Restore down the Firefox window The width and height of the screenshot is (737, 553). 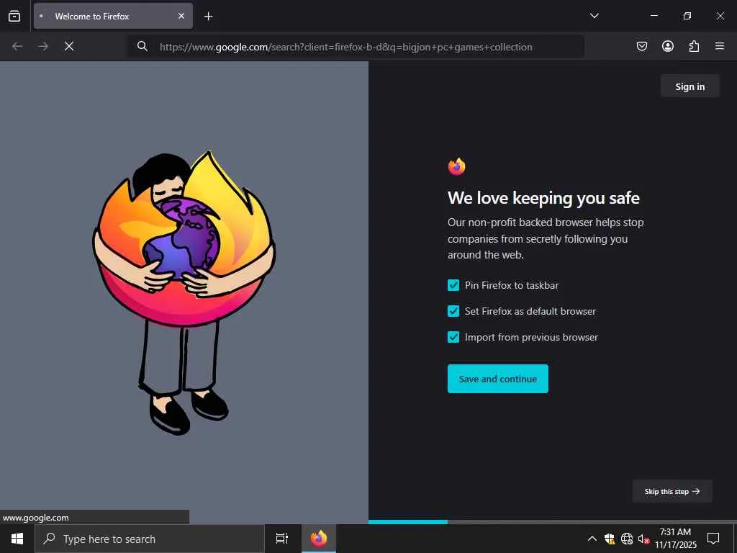click(x=687, y=16)
